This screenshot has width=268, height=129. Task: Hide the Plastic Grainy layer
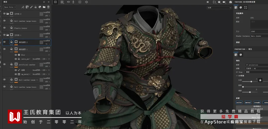[5, 28]
